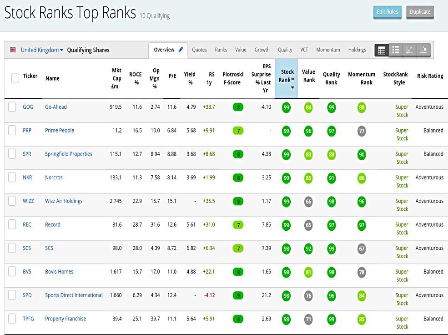Tick the GOG row checkbox

(12, 107)
